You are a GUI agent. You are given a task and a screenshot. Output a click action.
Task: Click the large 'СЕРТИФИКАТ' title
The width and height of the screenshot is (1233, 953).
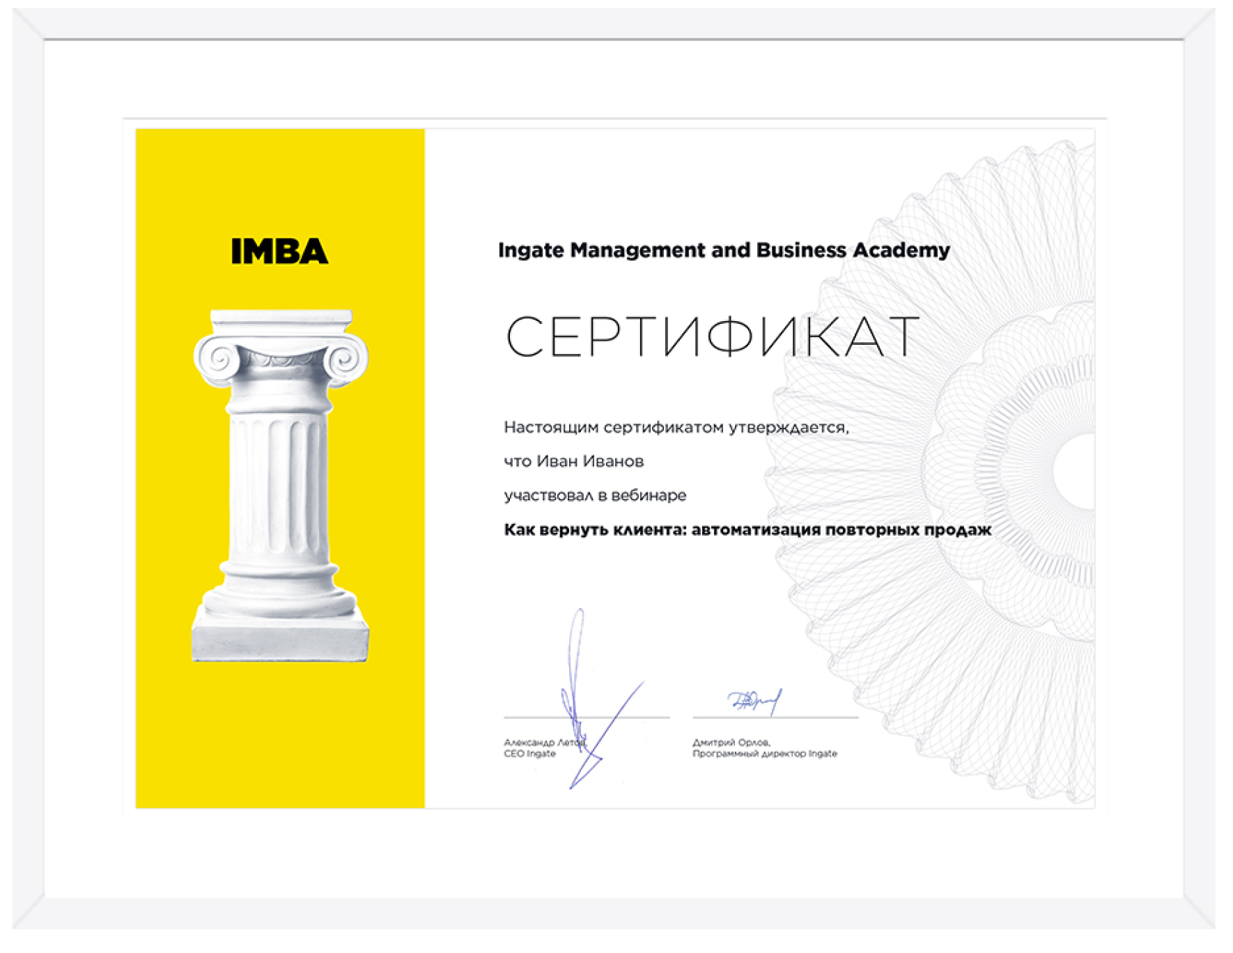point(713,336)
